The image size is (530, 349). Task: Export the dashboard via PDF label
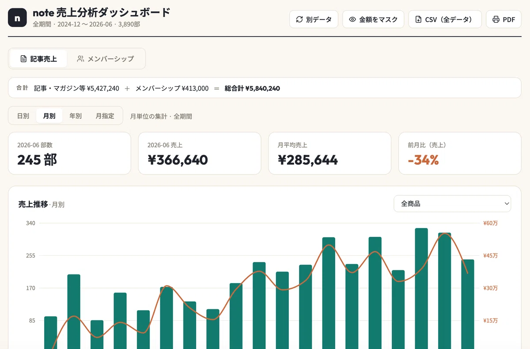(x=509, y=19)
